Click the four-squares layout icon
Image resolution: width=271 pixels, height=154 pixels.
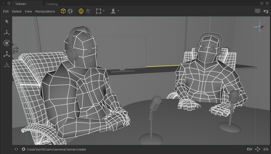click(x=88, y=11)
